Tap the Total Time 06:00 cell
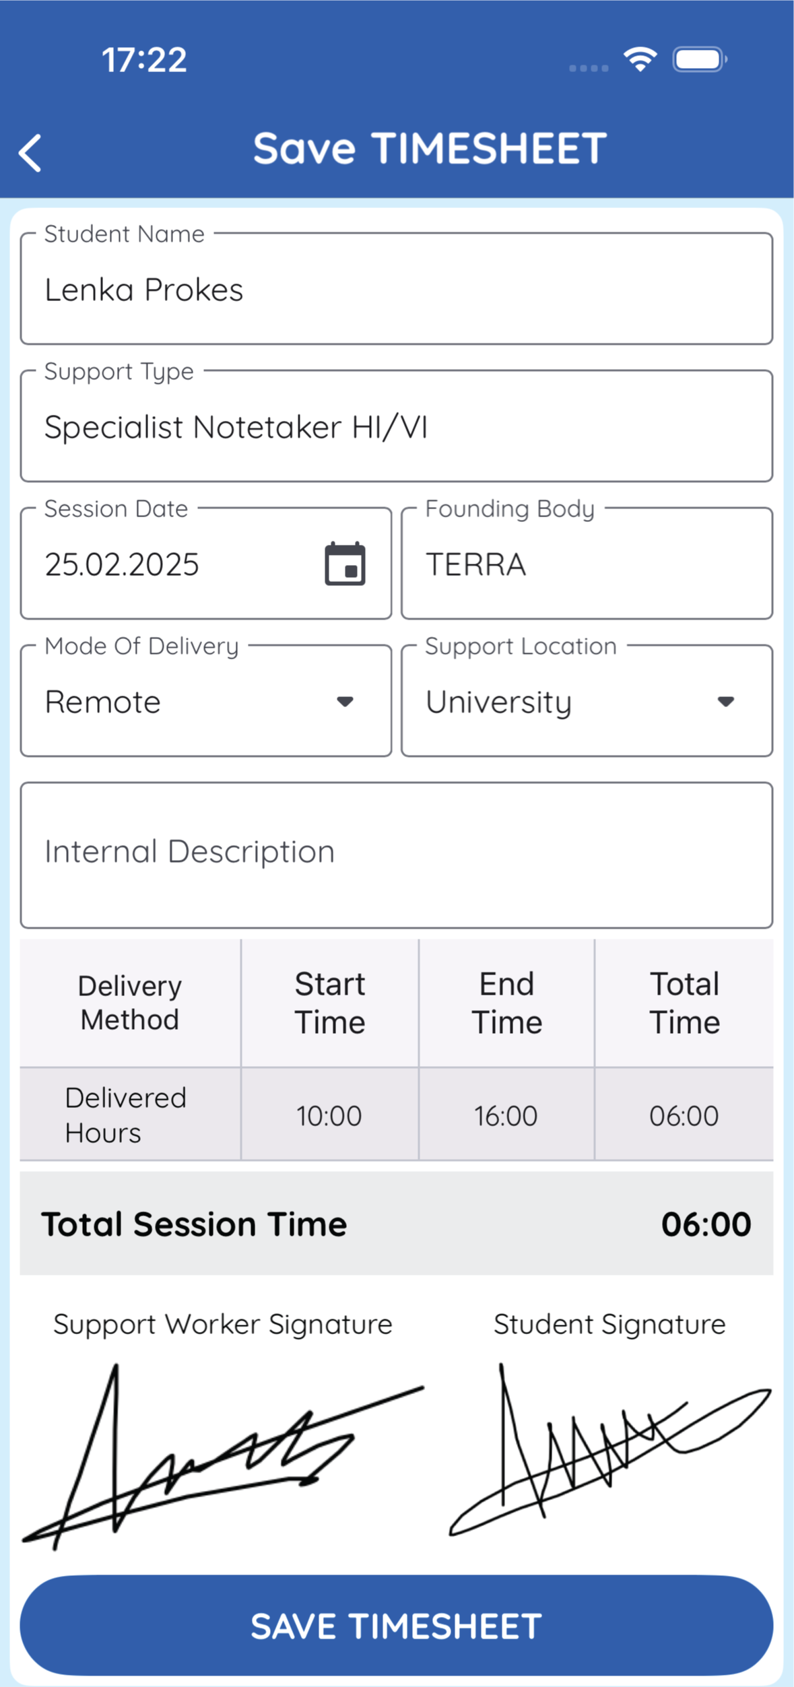The height and width of the screenshot is (1687, 794). [x=684, y=1115]
